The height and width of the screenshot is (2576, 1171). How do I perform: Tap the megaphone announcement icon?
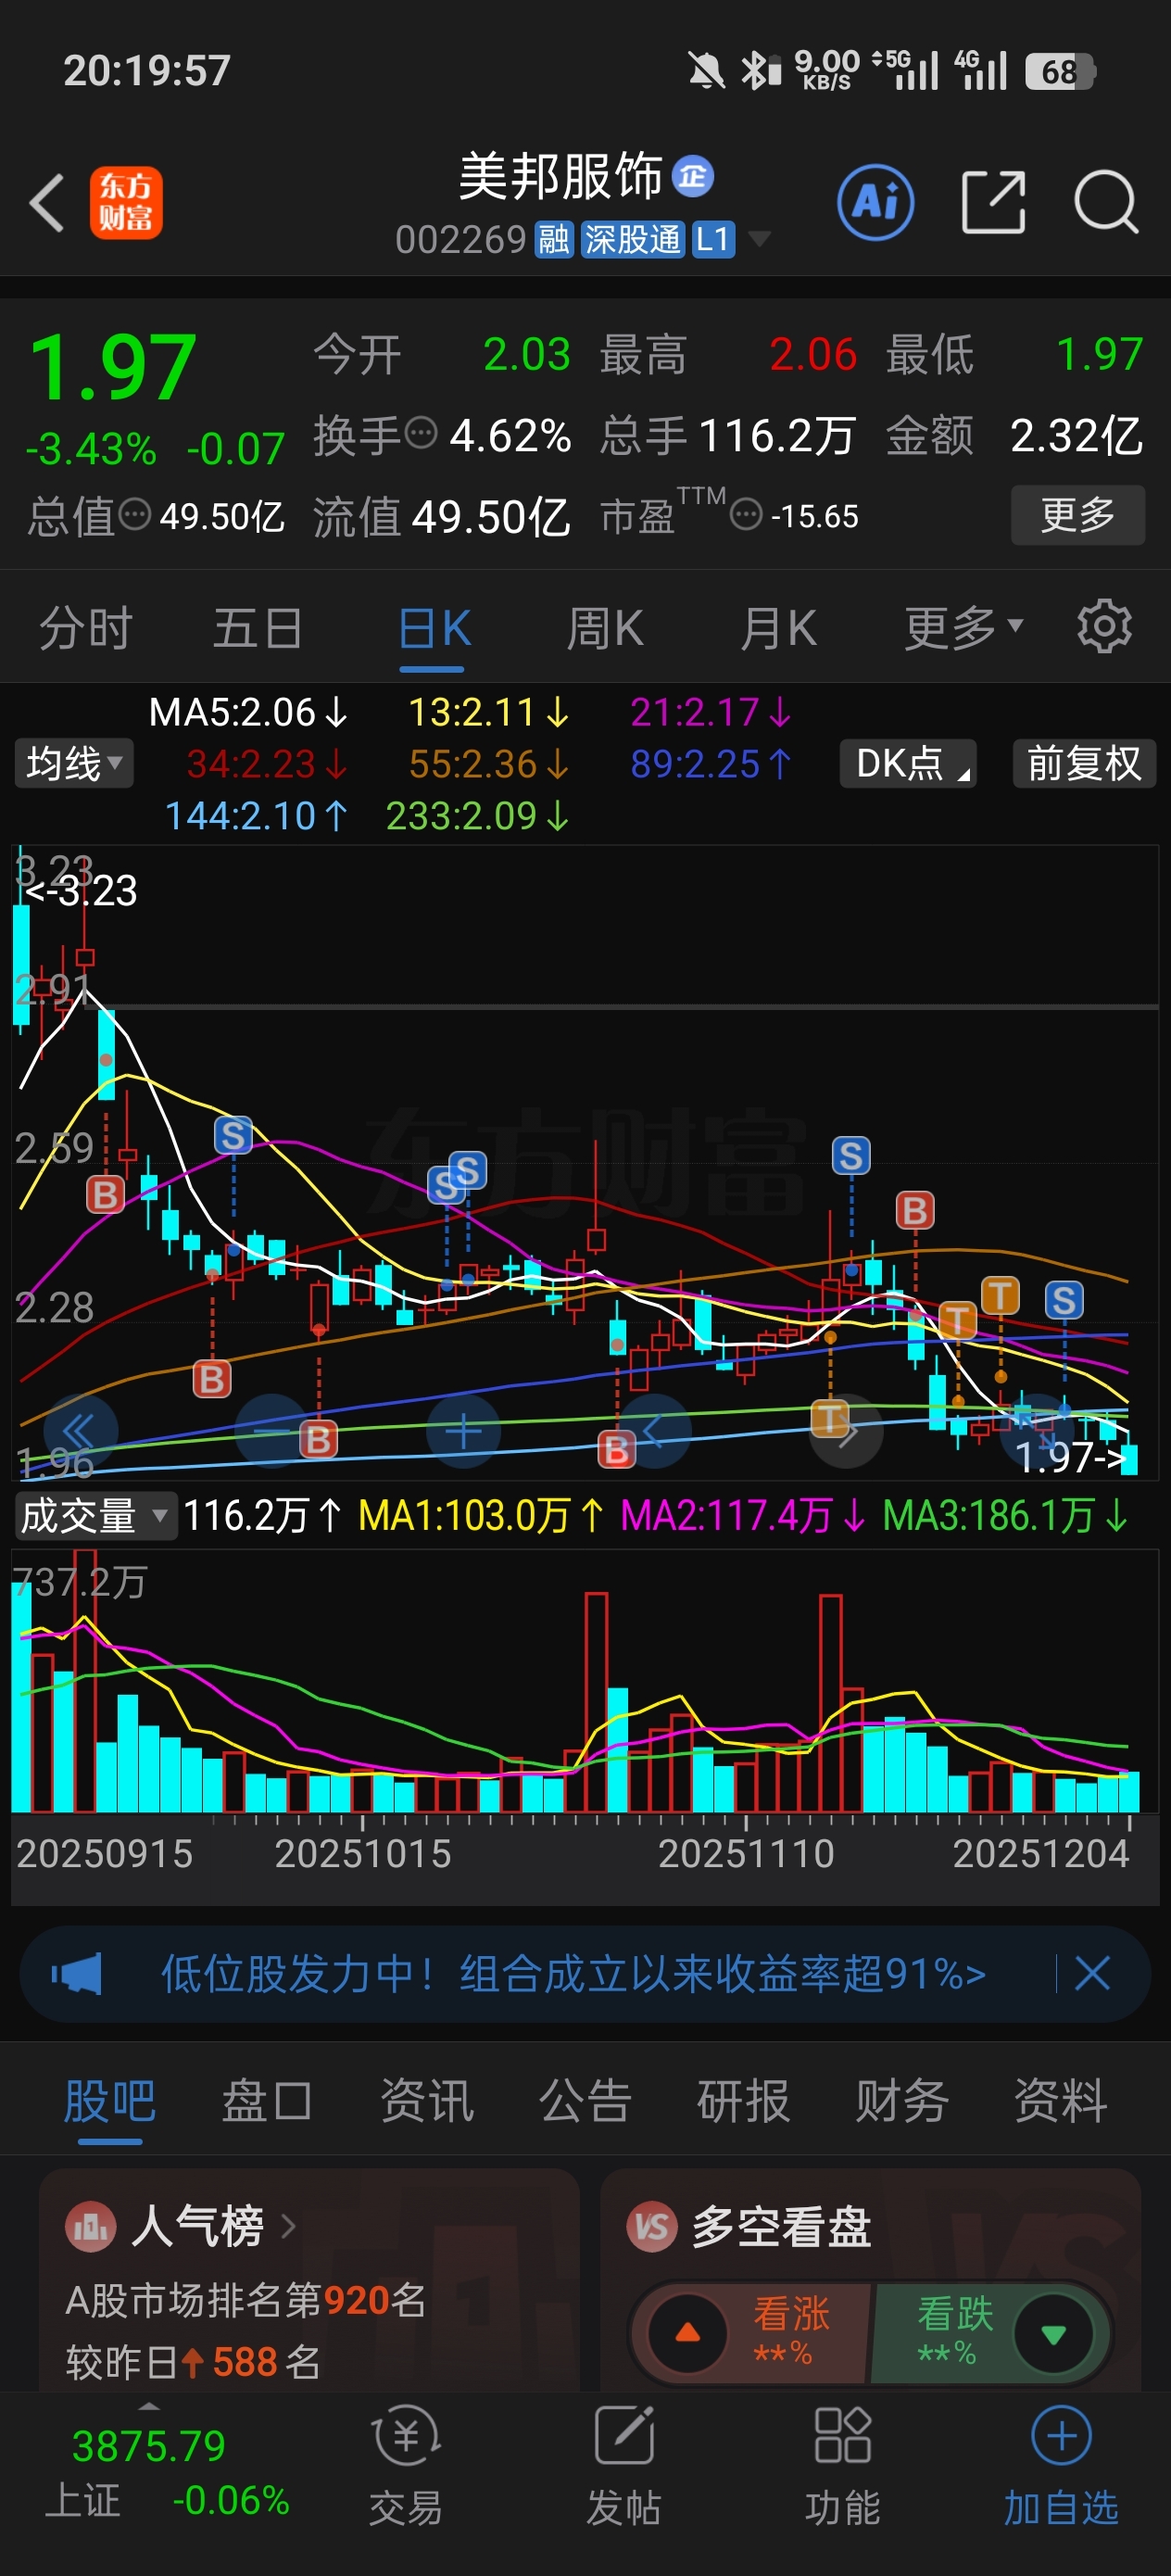click(x=77, y=1973)
